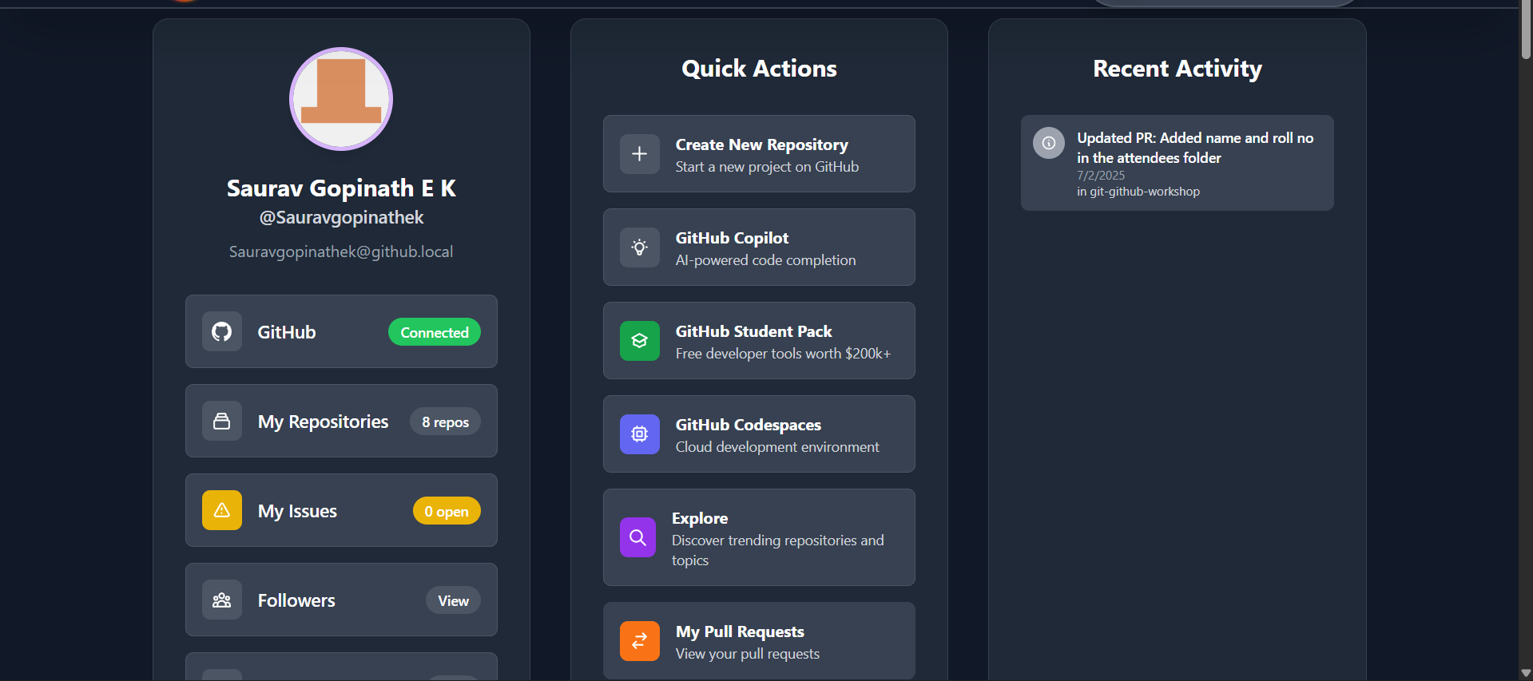Screen dimensions: 1533x681
Task: Click the green Connected status badge
Action: click(x=435, y=332)
